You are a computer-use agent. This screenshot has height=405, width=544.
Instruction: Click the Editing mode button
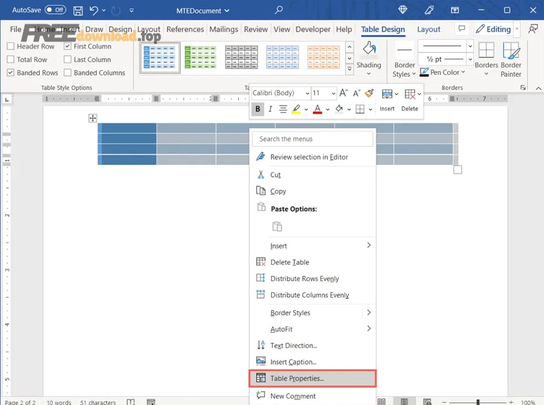pos(493,29)
